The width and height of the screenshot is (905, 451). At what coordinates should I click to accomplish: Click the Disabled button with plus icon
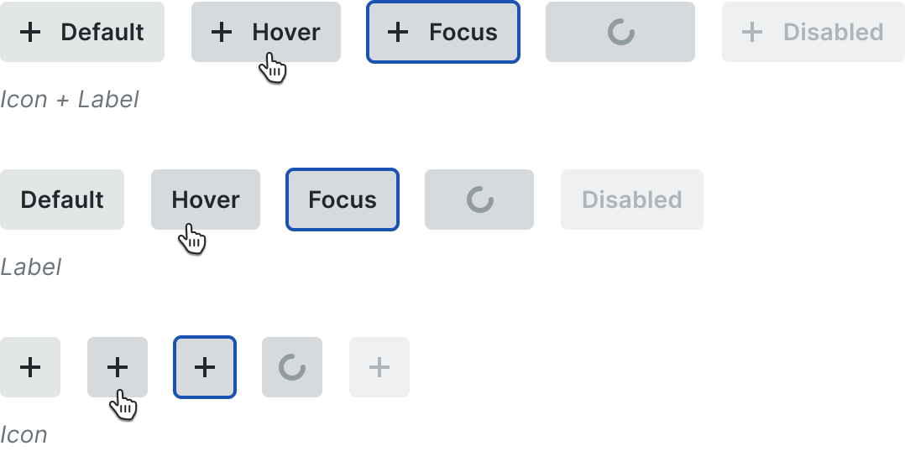click(x=813, y=32)
